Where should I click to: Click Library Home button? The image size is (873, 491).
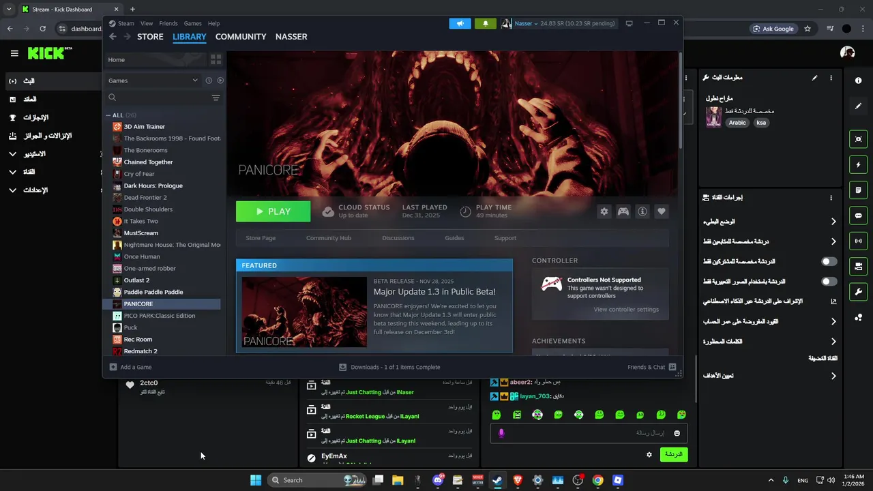[154, 59]
